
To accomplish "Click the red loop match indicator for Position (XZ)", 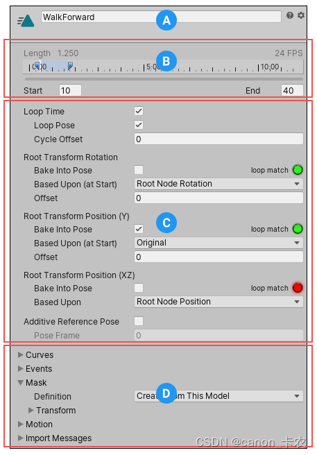I will [x=298, y=288].
